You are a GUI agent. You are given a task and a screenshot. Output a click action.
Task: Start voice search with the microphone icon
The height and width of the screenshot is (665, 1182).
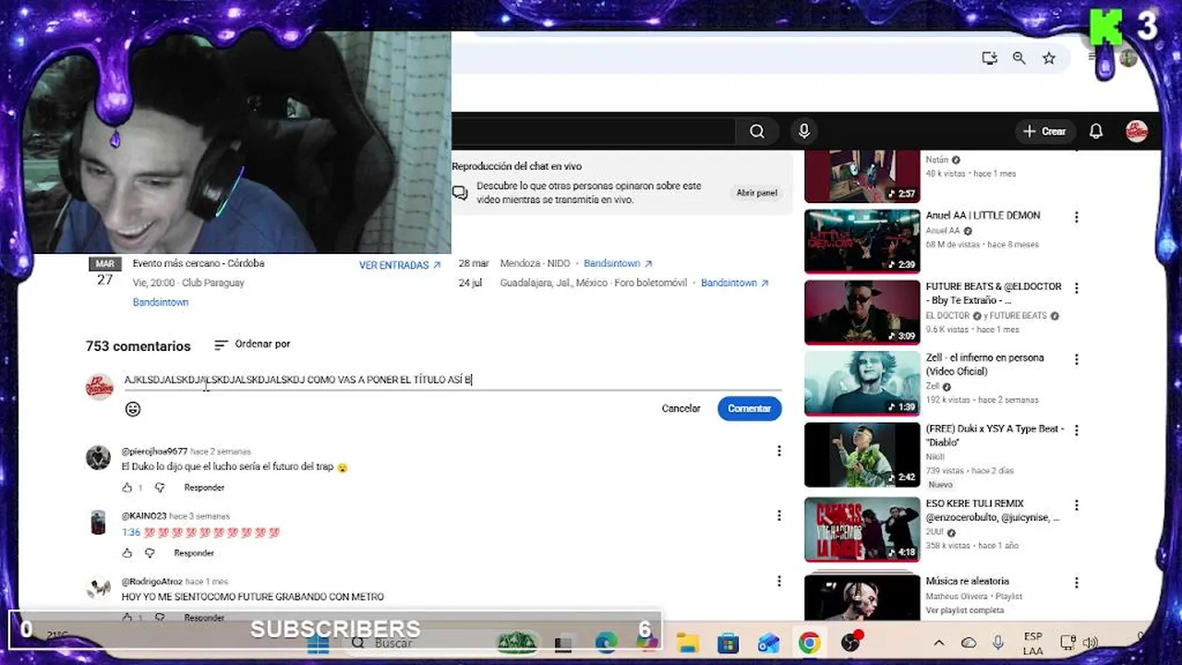click(804, 131)
